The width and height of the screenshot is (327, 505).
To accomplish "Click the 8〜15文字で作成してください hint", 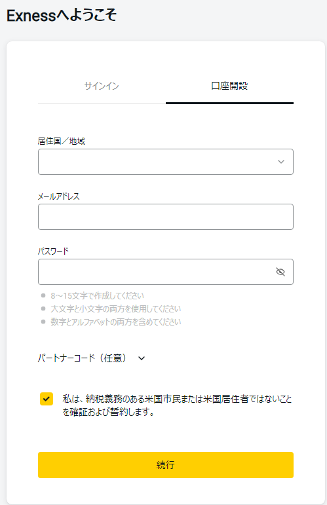I will [97, 295].
